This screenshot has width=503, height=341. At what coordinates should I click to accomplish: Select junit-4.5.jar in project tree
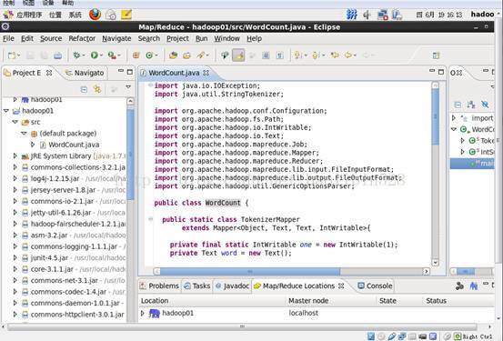coord(49,257)
